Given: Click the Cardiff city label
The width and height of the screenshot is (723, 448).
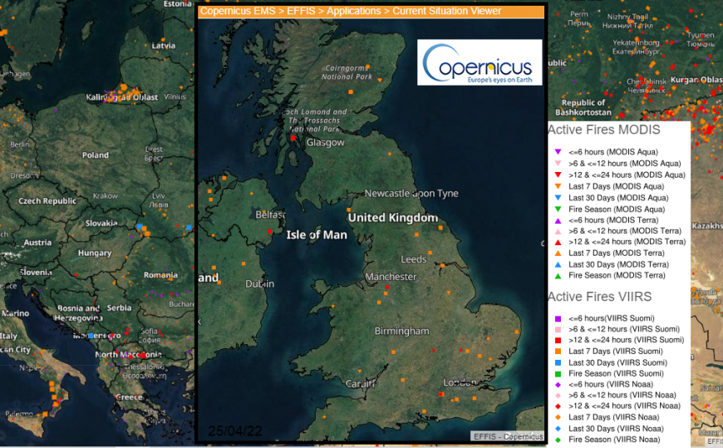Looking at the screenshot, I should coord(361,384).
